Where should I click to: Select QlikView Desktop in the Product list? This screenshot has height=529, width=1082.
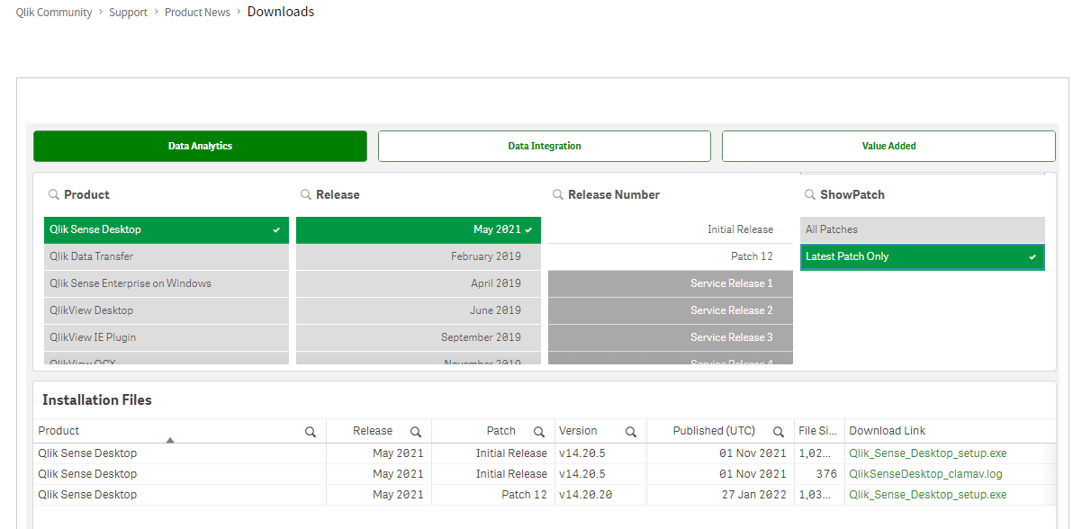tap(166, 310)
